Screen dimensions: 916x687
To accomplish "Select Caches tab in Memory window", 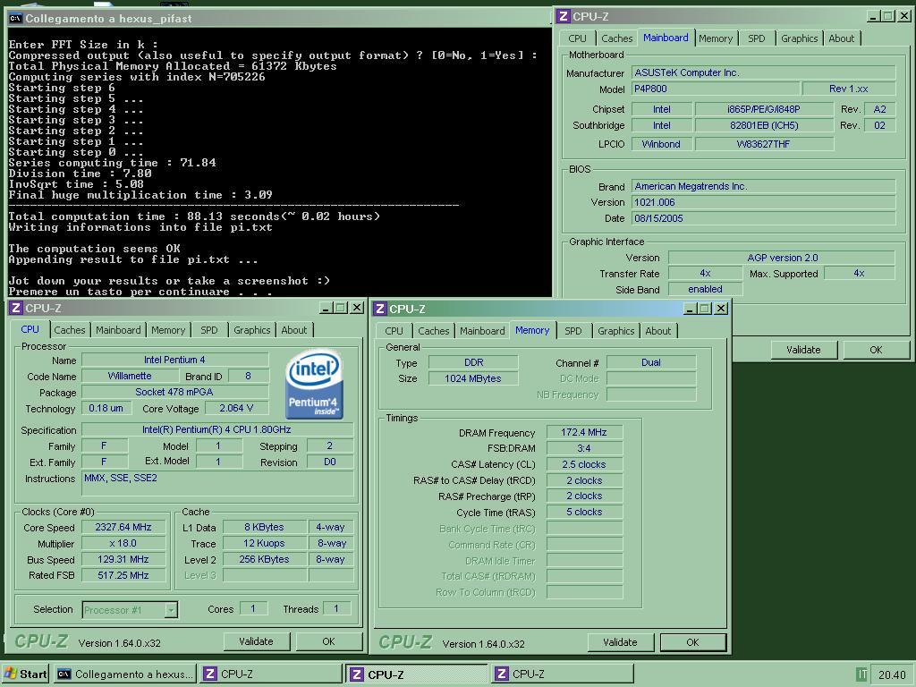I will pyautogui.click(x=434, y=331).
